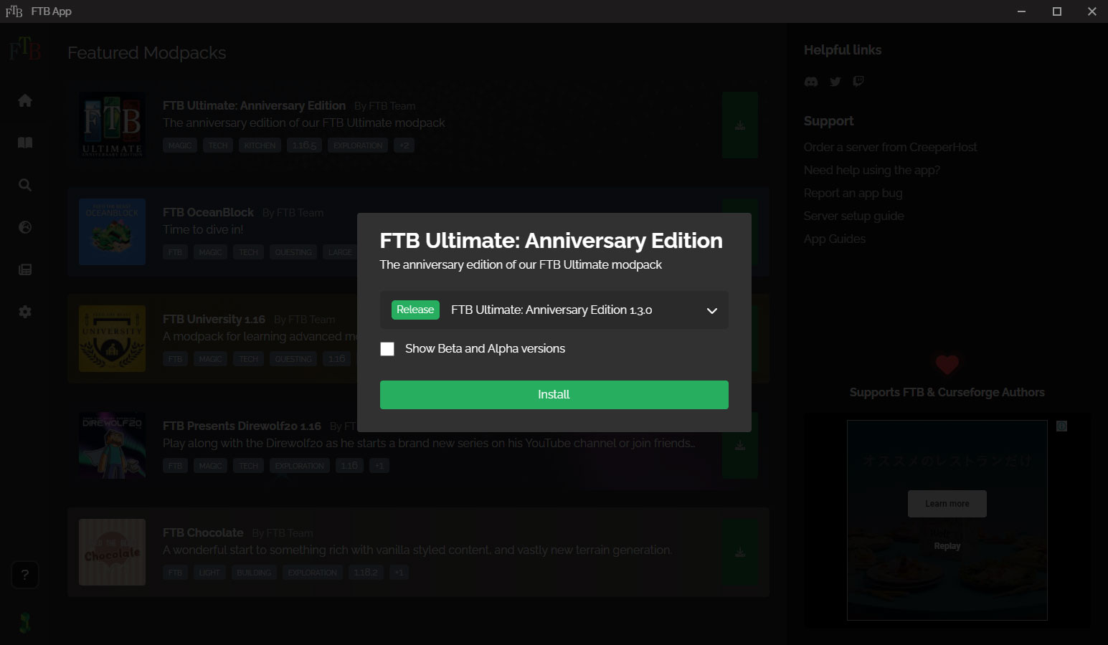Click the LARGE tag on FTB OceanBlock
1108x645 pixels.
point(340,252)
